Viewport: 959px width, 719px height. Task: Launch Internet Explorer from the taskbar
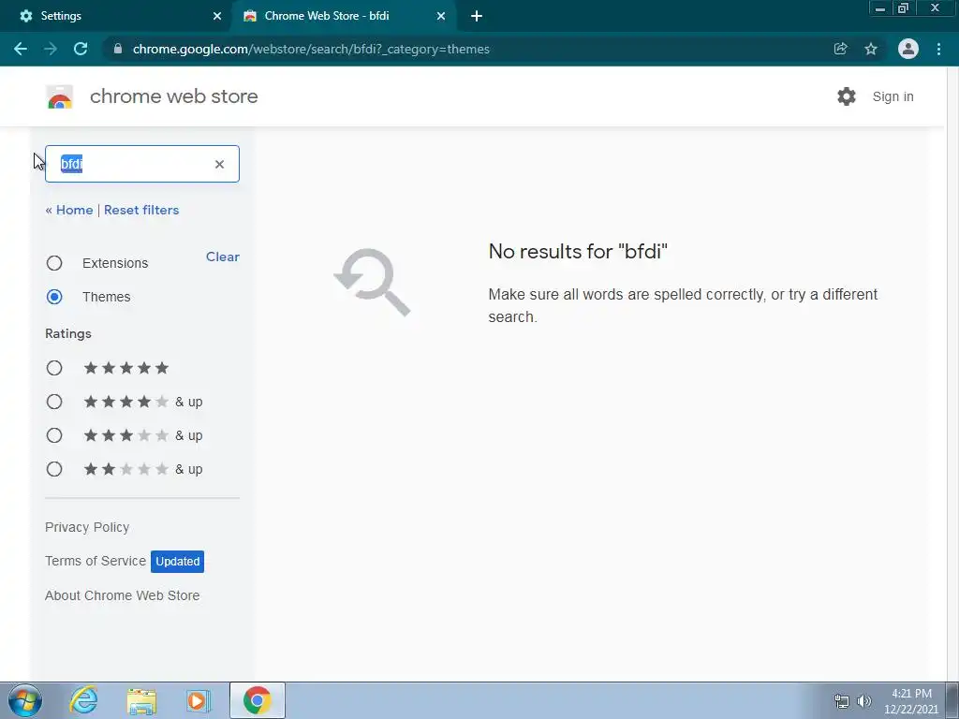[83, 700]
